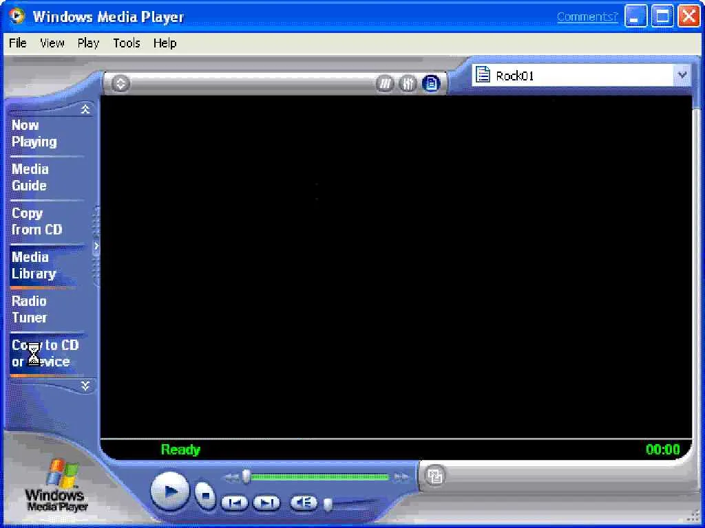
Task: Open Radio Tuner section
Action: [x=29, y=309]
